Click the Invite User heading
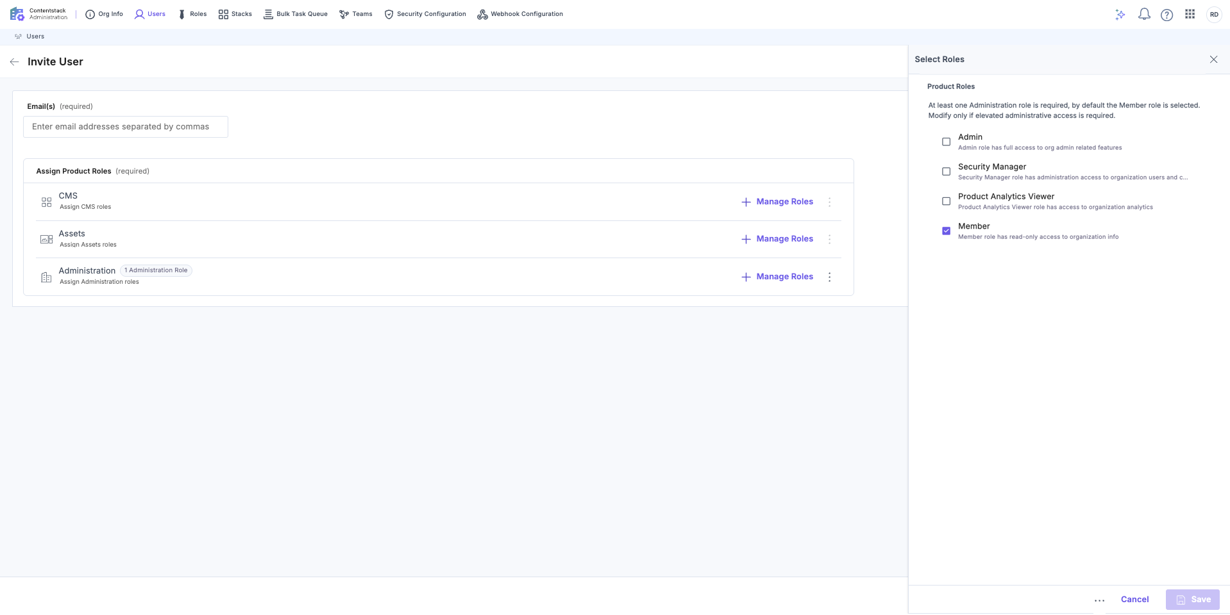This screenshot has height=615, width=1230. (x=55, y=62)
